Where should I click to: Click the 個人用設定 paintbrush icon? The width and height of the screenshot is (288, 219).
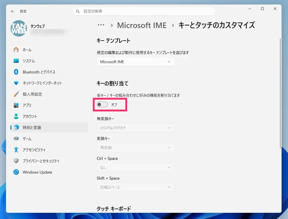tap(16, 94)
